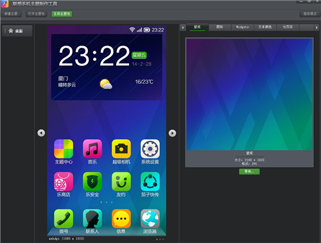This screenshot has height=243, width=321.
Task: Select the 拨号 phone dialer icon
Action: [64, 219]
